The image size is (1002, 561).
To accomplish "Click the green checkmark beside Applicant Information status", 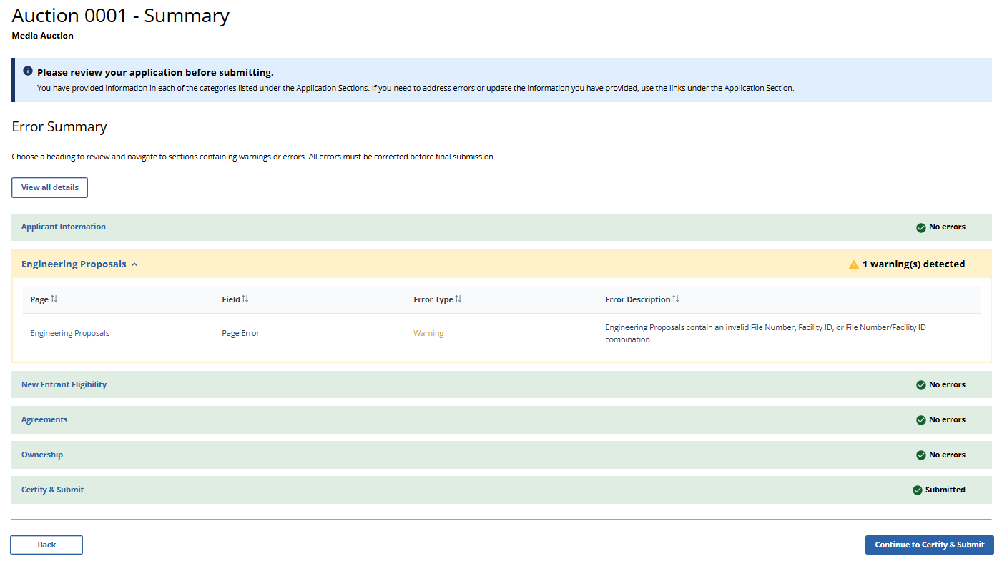I will (x=921, y=227).
